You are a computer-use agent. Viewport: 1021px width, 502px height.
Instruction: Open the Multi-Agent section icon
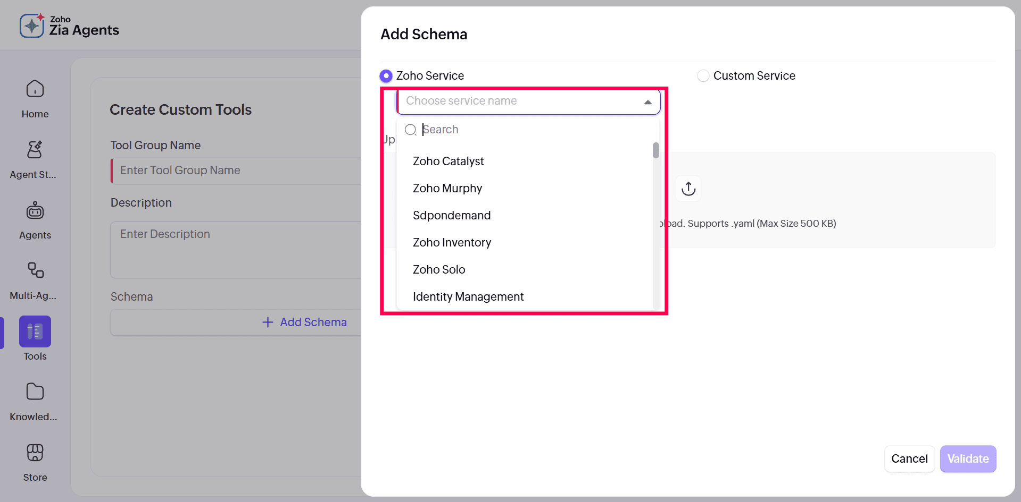click(x=35, y=271)
